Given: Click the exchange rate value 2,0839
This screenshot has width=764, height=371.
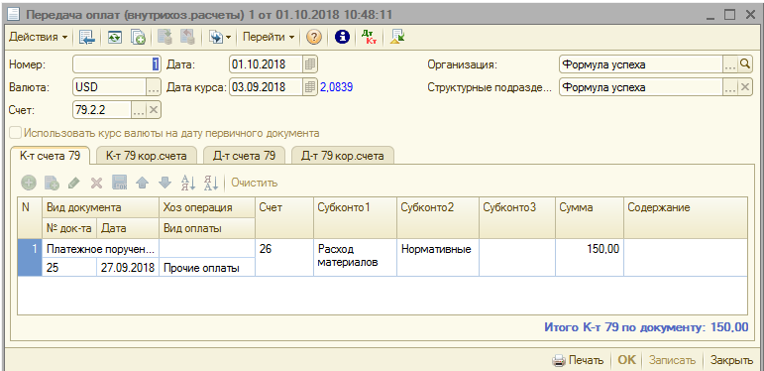Looking at the screenshot, I should point(337,87).
